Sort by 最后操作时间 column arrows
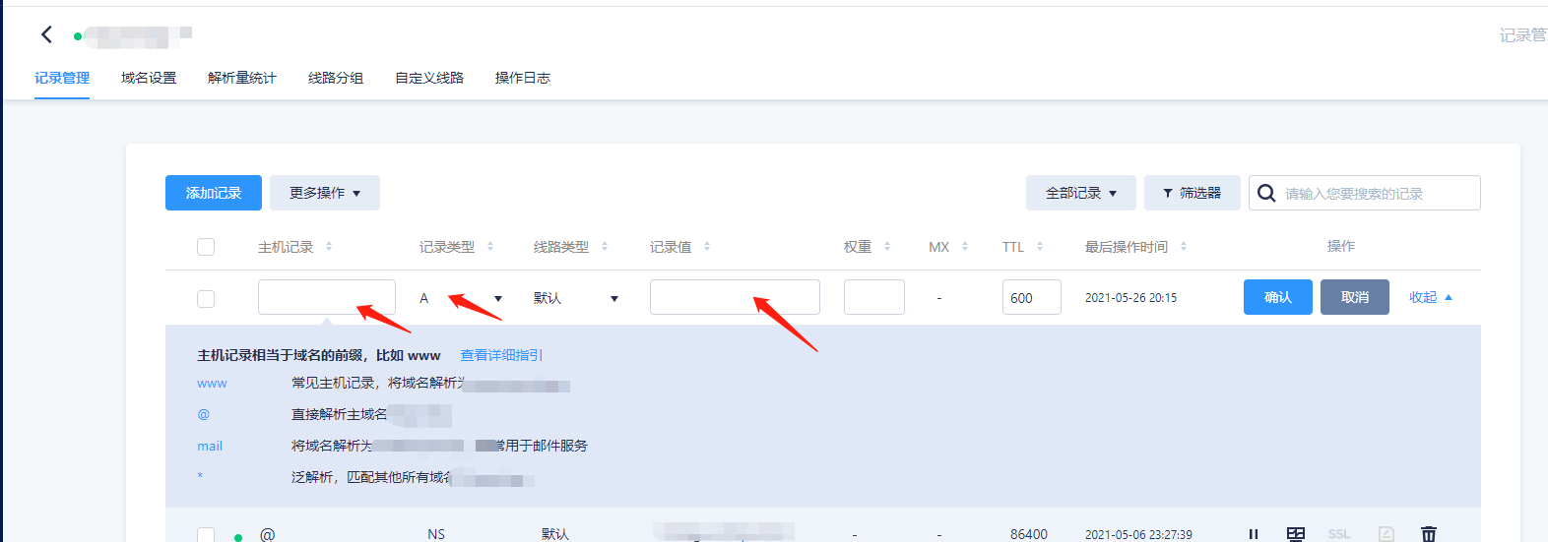Image resolution: width=1548 pixels, height=542 pixels. [1184, 247]
